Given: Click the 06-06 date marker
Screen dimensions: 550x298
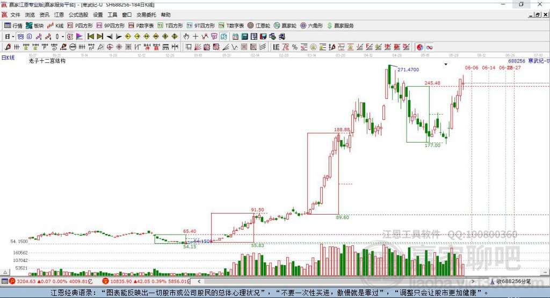Looking at the screenshot, I should [x=472, y=67].
